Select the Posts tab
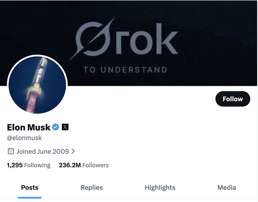The image size is (258, 202). point(30,188)
